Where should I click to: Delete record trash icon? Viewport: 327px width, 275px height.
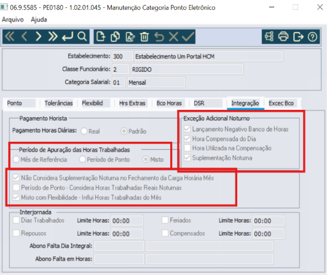[x=144, y=37]
